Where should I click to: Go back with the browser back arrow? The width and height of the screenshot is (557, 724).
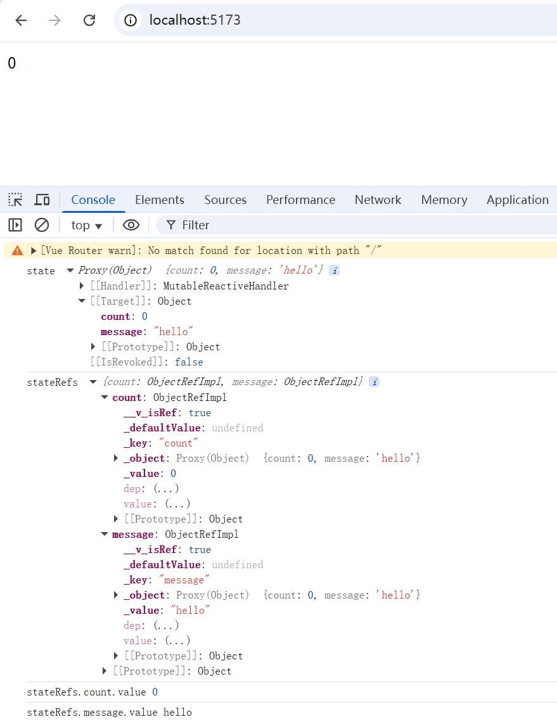pos(22,20)
